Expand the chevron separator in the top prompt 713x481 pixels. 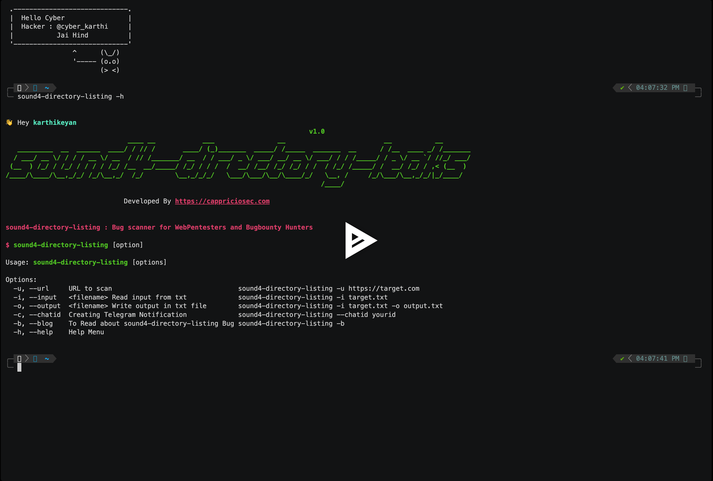[x=26, y=88]
